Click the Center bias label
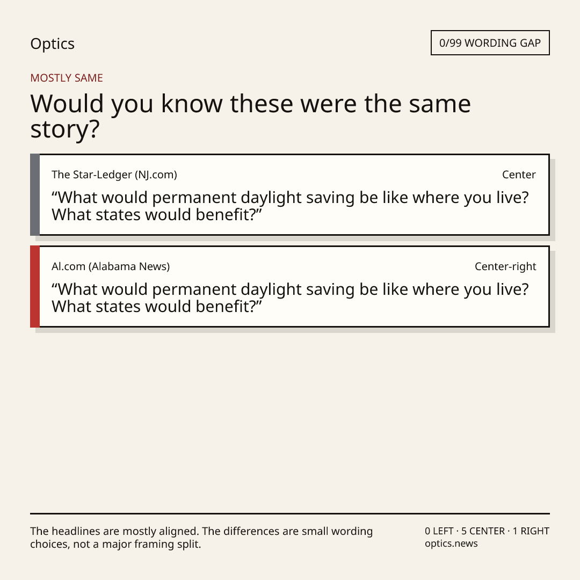 tap(519, 175)
